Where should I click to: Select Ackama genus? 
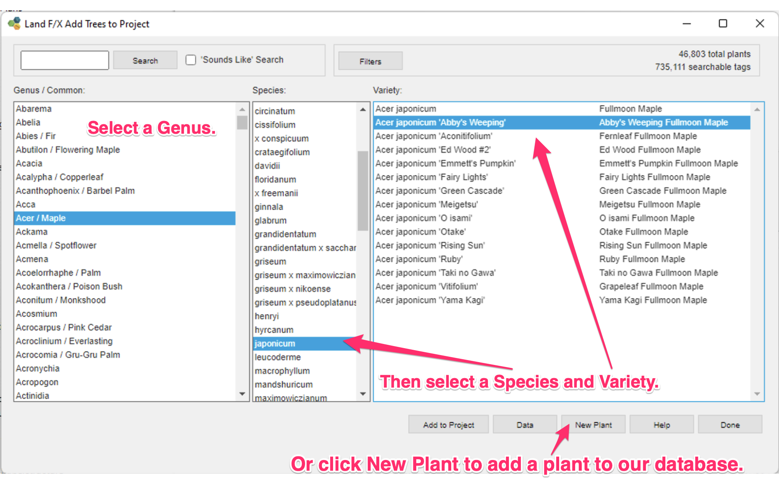125,232
